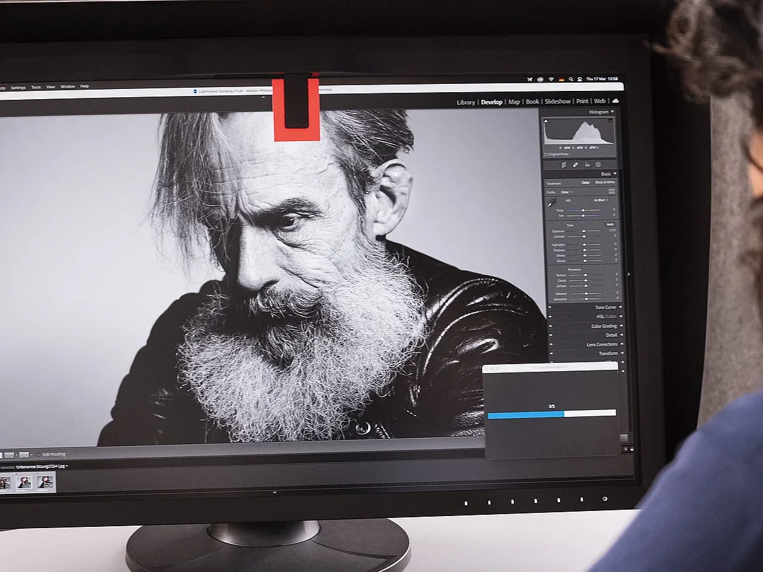
Task: Open the WB As Shot dropdown
Action: pyautogui.click(x=601, y=200)
